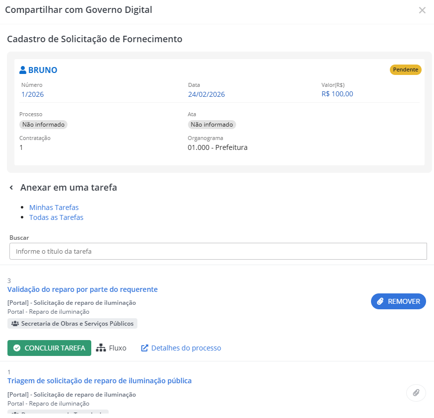This screenshot has width=434, height=418.
Task: Open task Triagem de solicitação de reparo
Action: [99, 381]
